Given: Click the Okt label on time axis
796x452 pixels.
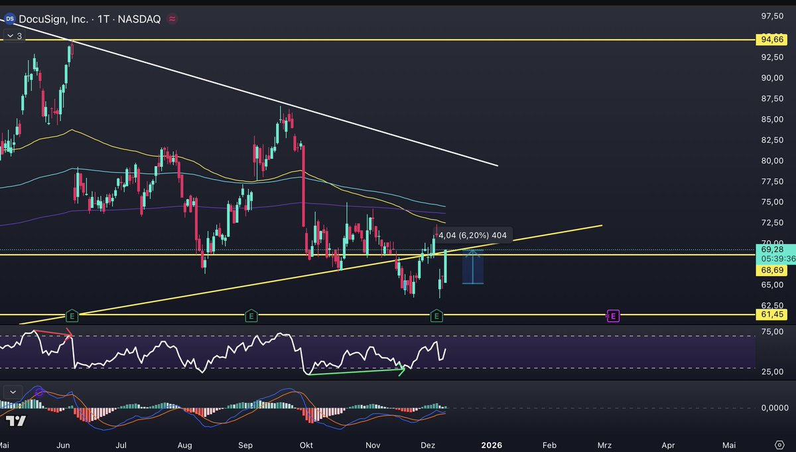Looking at the screenshot, I should (305, 444).
